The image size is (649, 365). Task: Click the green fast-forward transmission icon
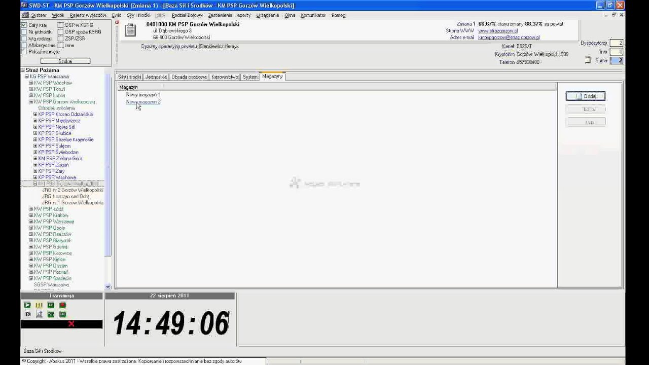click(62, 314)
